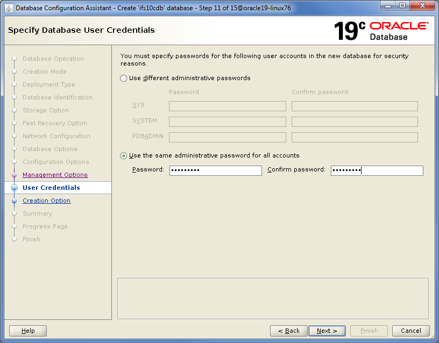
Task: Click the Creation Option step bullet
Action: [x=15, y=201]
